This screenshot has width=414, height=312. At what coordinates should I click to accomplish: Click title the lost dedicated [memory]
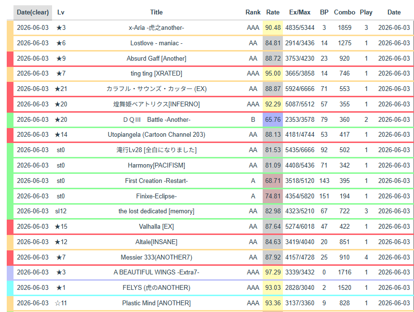click(x=156, y=211)
